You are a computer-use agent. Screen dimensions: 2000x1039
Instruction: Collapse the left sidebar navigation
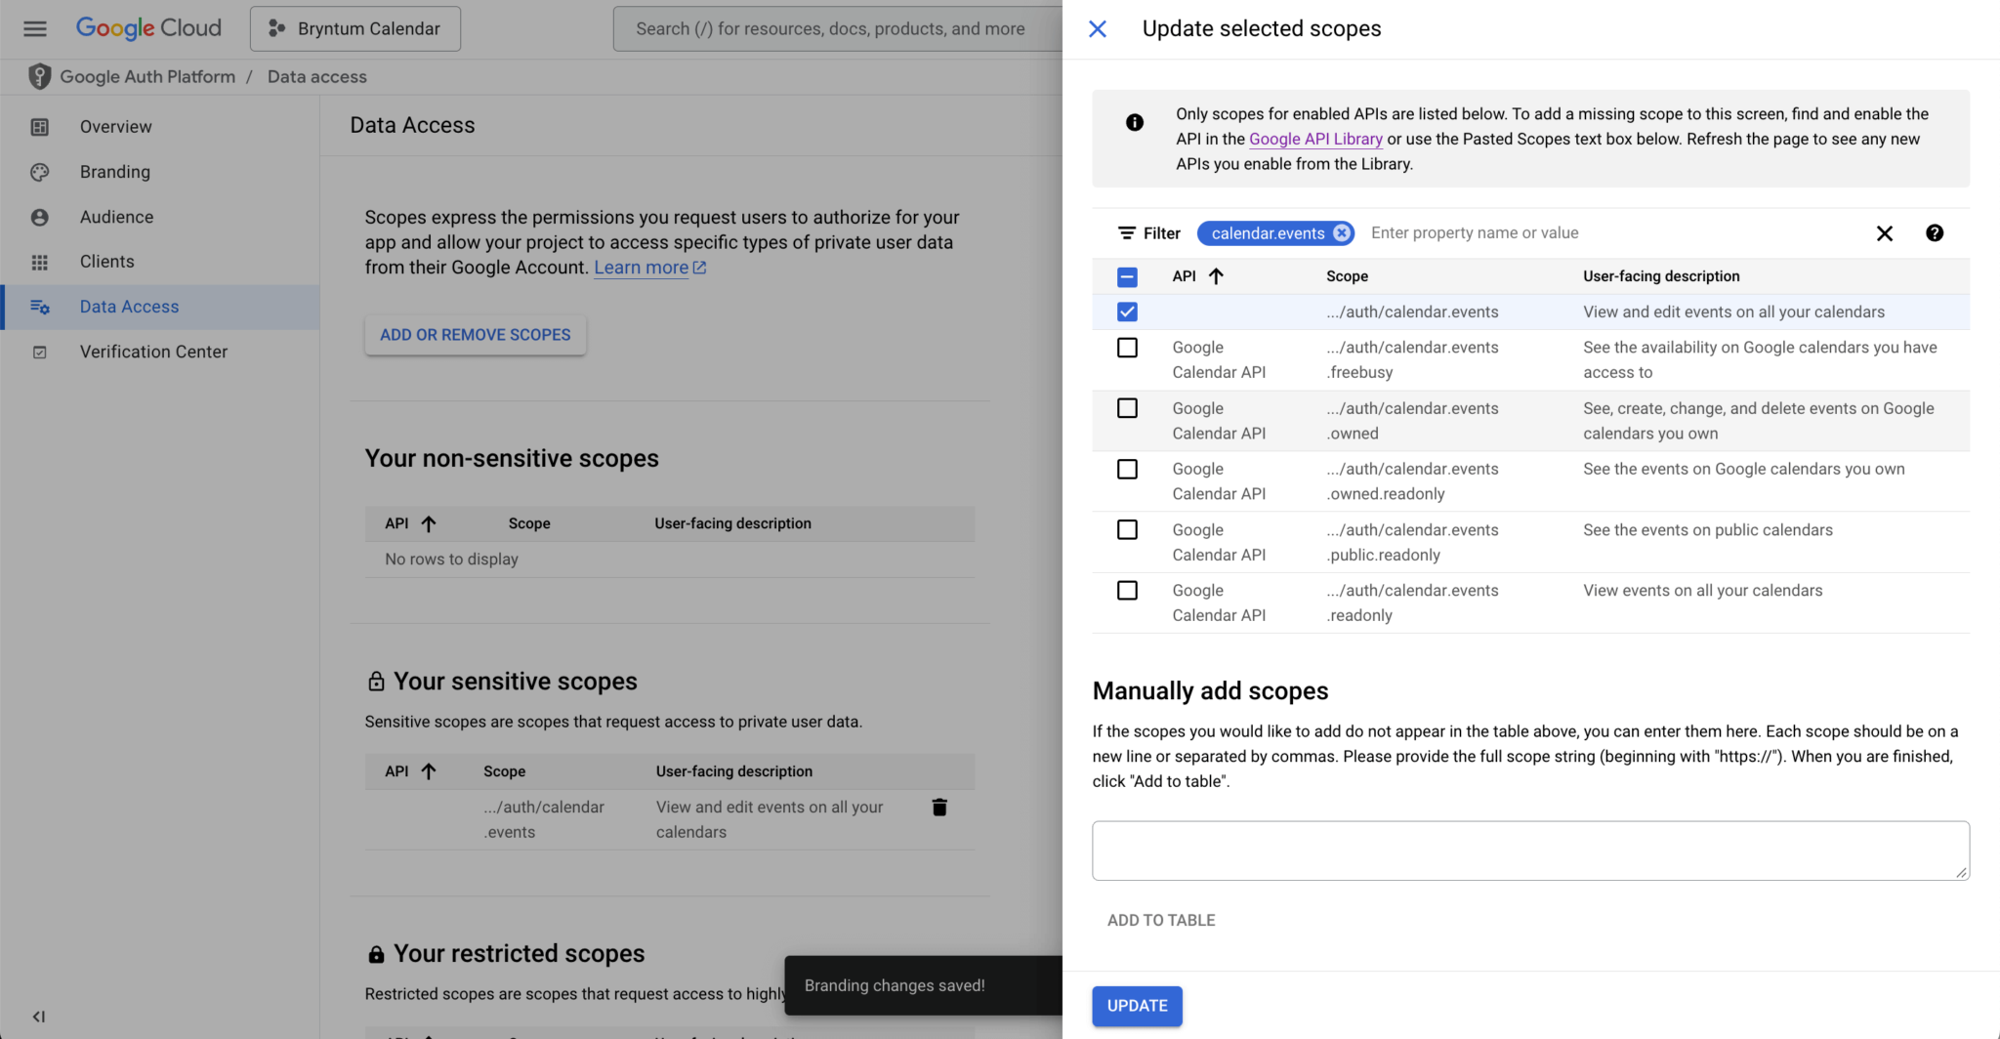tap(39, 1017)
